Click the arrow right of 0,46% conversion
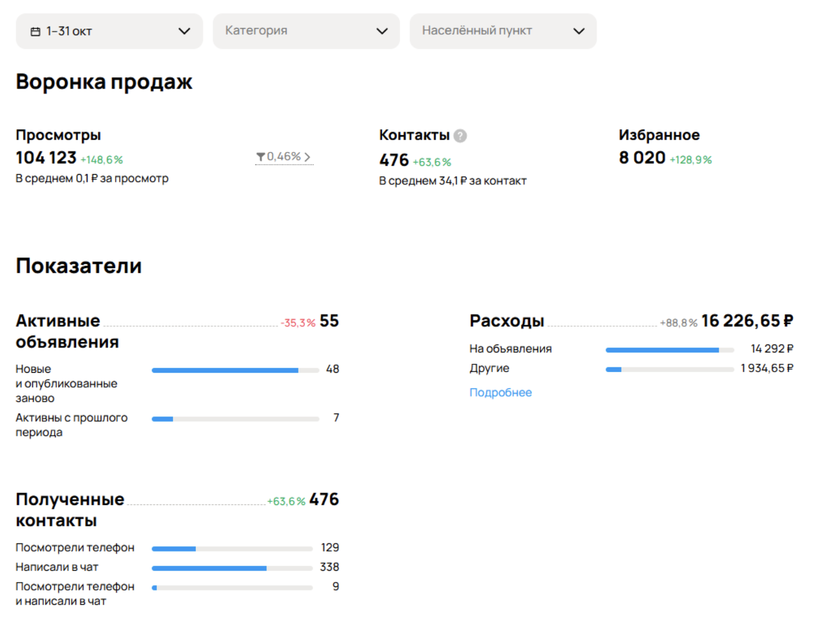817x621 pixels. (x=307, y=157)
